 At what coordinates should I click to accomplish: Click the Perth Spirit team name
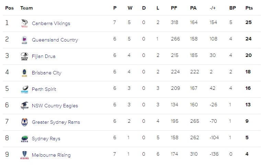(44, 89)
